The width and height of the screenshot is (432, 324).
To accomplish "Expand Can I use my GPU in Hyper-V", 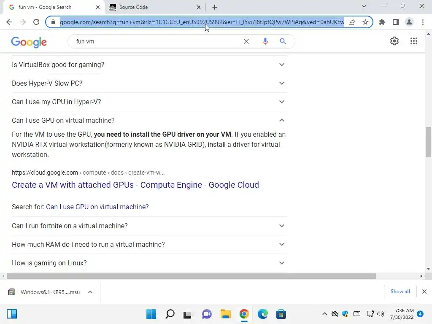I will click(149, 102).
